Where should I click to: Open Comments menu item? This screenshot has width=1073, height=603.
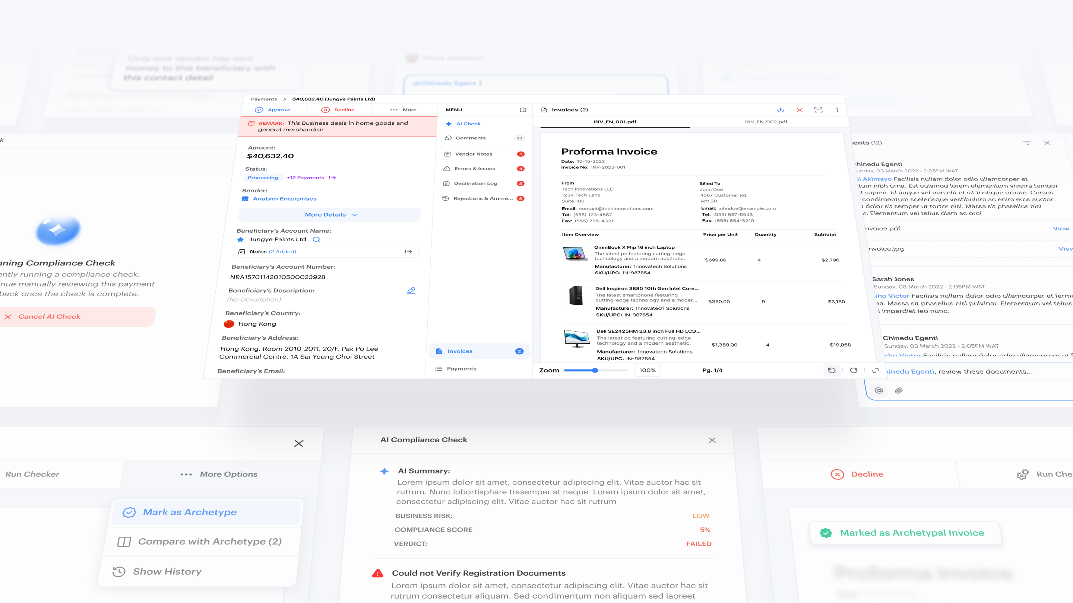tap(484, 138)
